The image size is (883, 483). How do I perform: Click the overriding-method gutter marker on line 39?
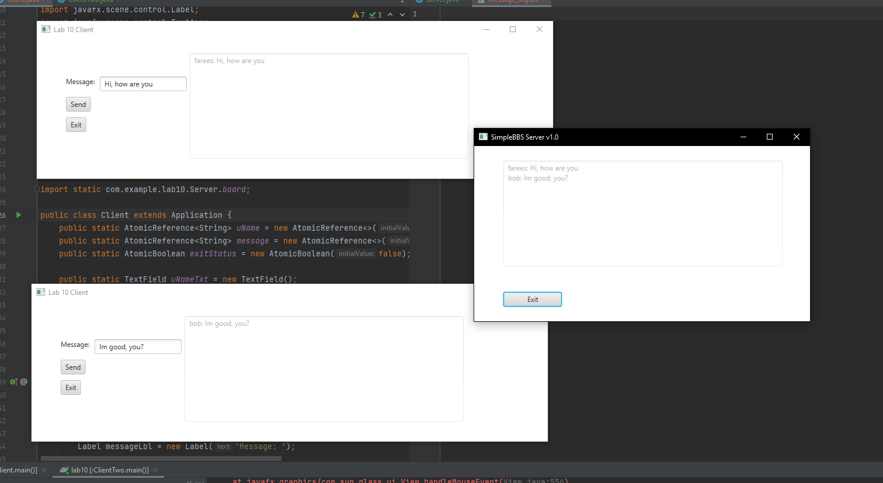tap(13, 381)
